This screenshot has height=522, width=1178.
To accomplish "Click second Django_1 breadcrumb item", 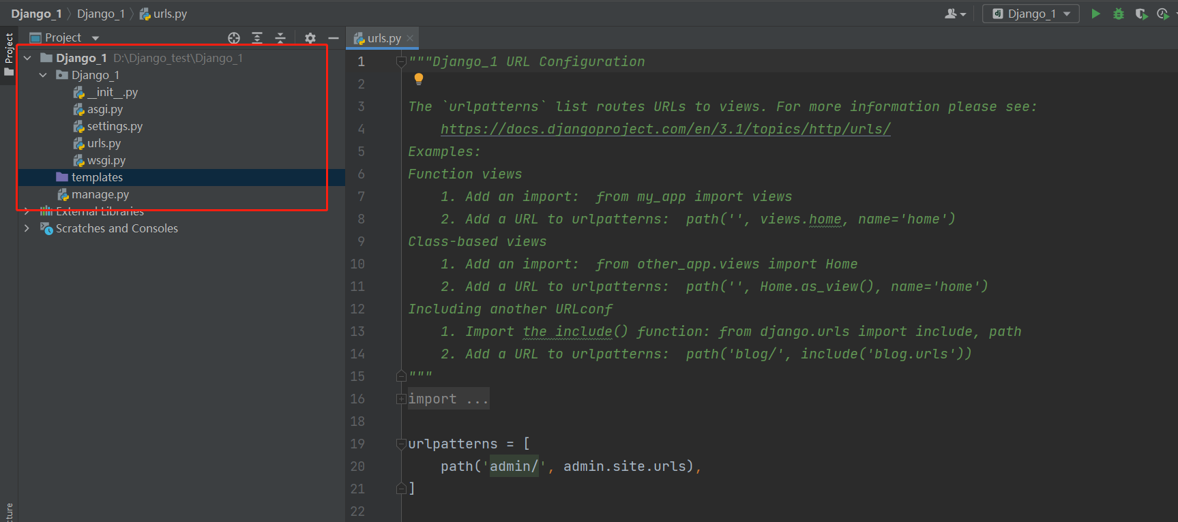I will click(x=101, y=14).
